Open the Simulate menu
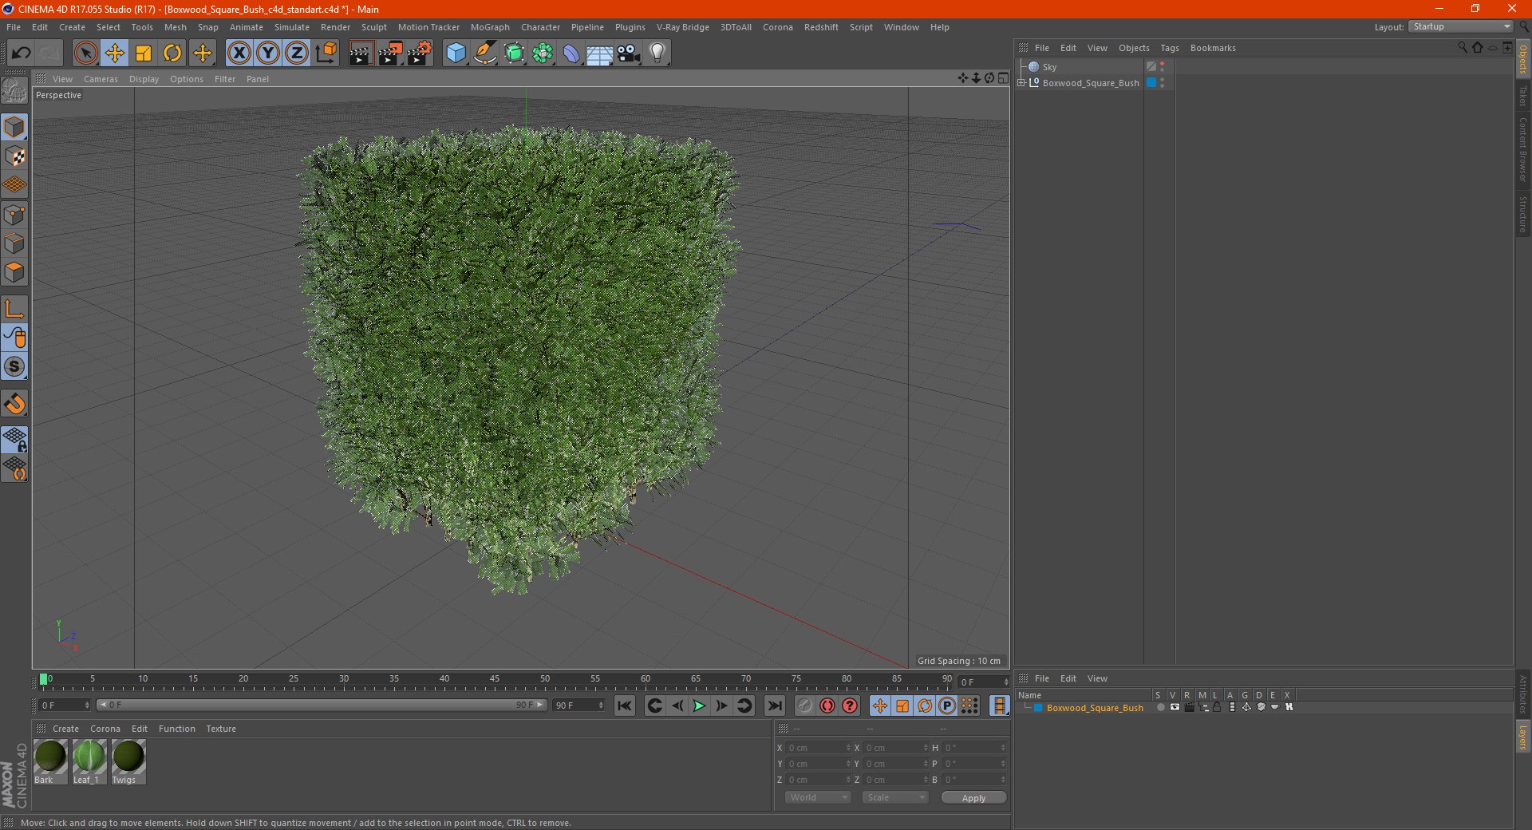This screenshot has width=1532, height=830. (x=292, y=27)
